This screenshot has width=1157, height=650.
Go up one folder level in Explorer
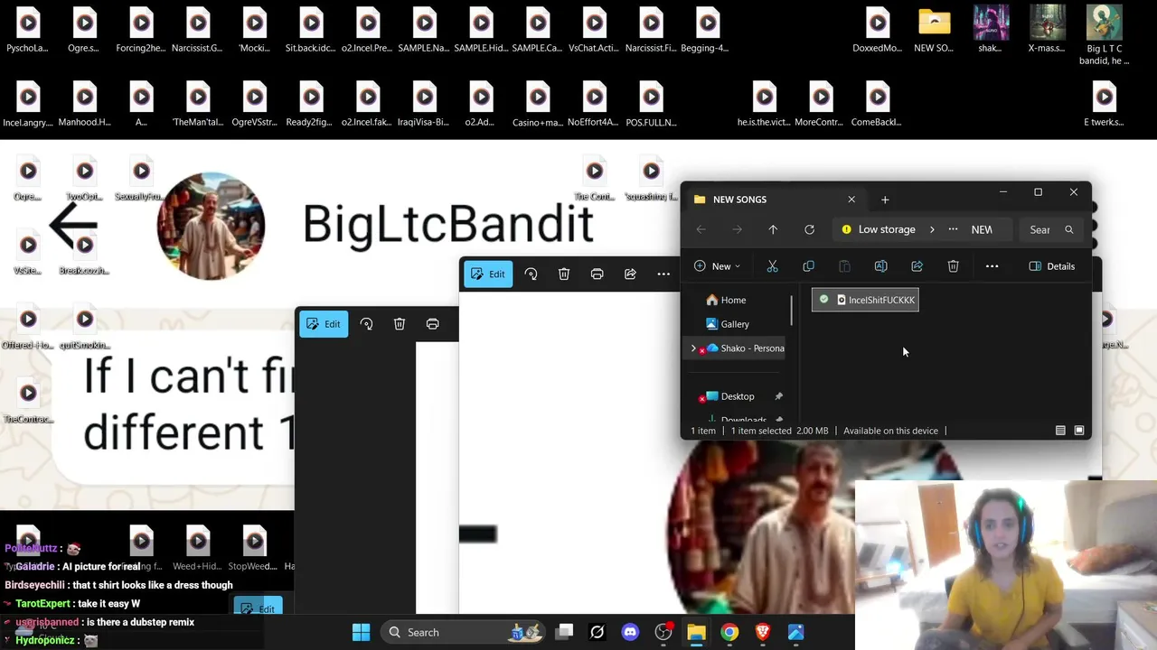pos(773,229)
